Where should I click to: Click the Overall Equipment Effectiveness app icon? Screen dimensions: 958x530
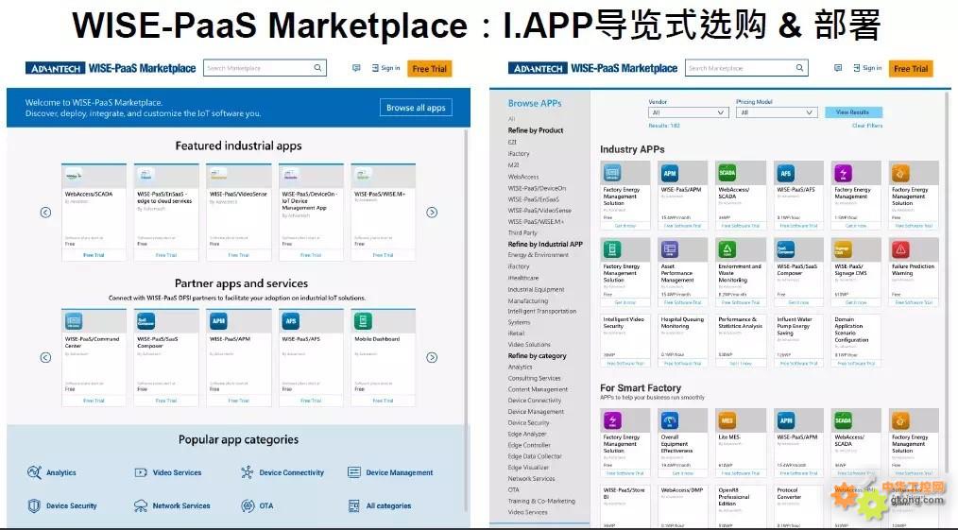670,420
